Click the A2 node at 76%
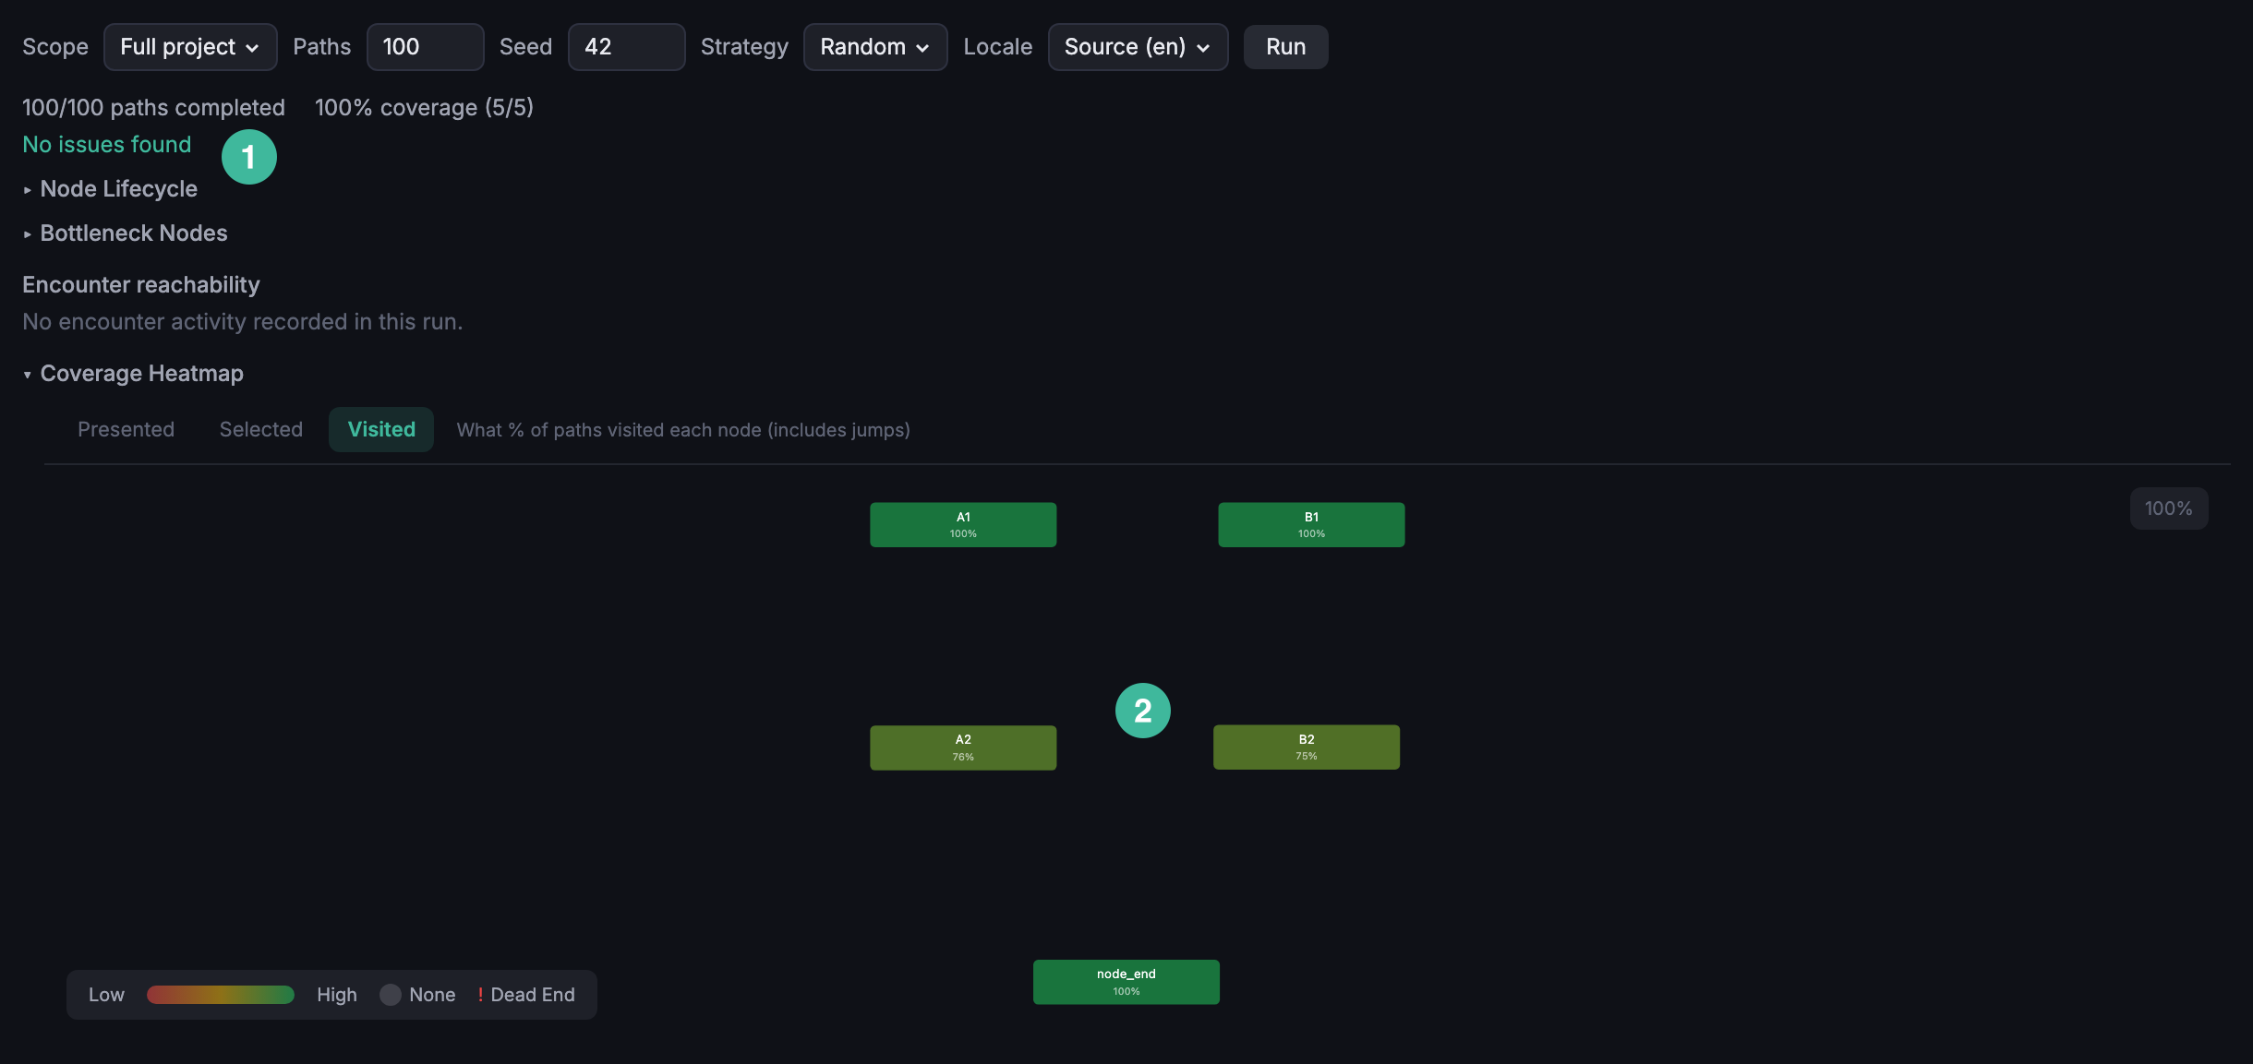Image resolution: width=2253 pixels, height=1064 pixels. click(963, 747)
